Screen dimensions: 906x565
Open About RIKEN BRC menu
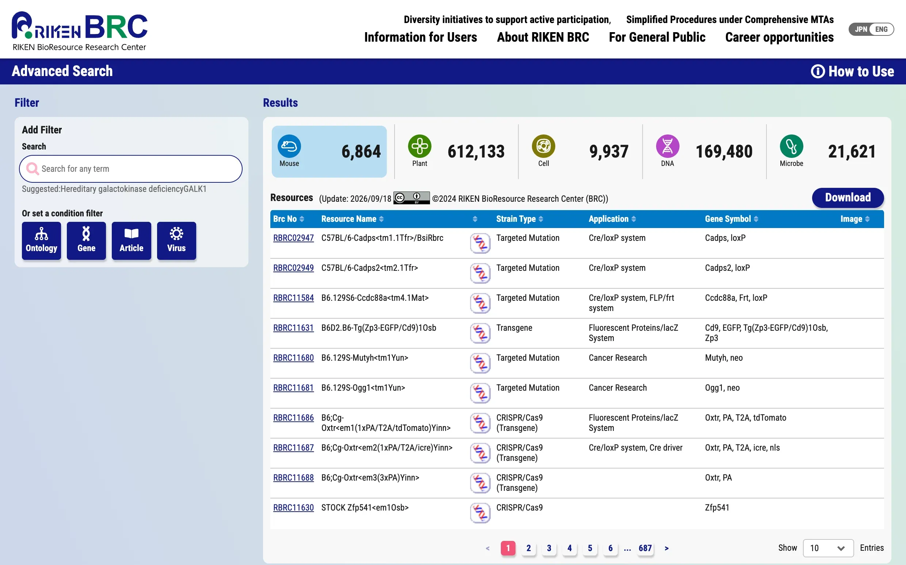click(543, 37)
